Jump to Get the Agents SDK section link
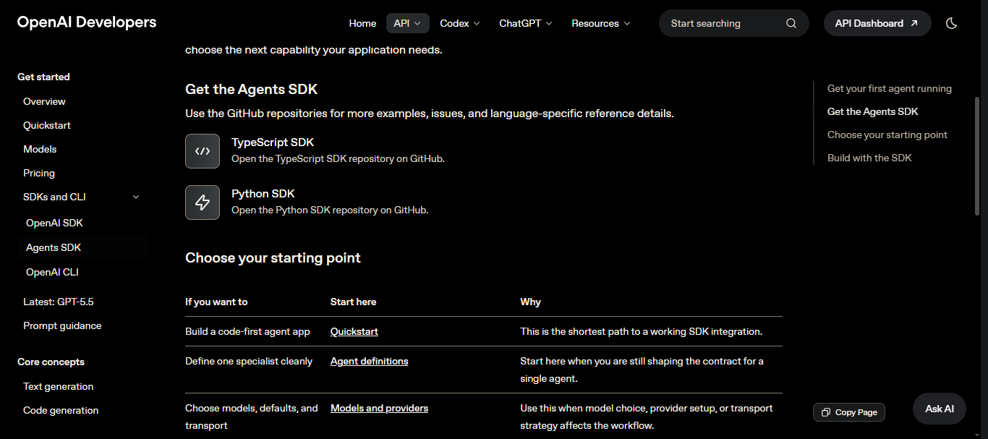The image size is (988, 439). (873, 111)
